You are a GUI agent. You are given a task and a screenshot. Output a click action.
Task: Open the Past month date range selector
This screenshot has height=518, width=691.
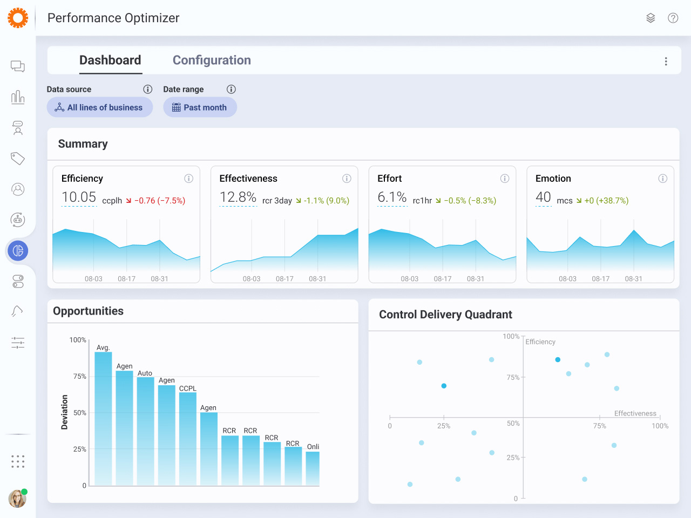200,107
